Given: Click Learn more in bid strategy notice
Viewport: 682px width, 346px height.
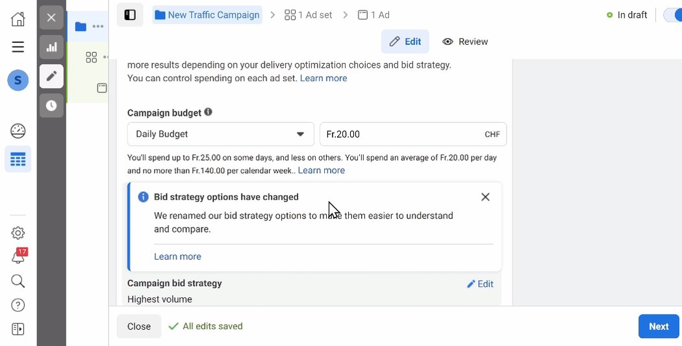Looking at the screenshot, I should pos(177,257).
